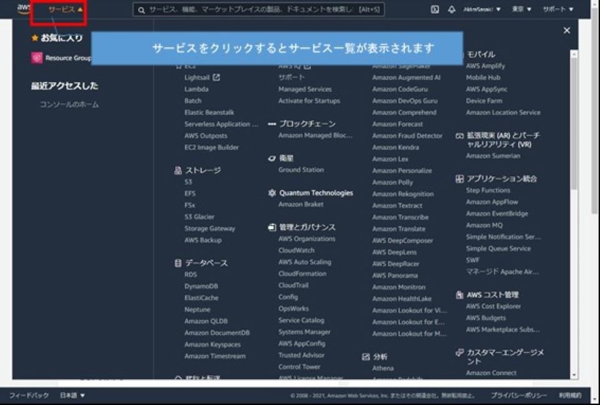Open Managed Services link
The width and height of the screenshot is (600, 405).
(305, 89)
